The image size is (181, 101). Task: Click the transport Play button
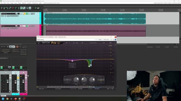[x=11, y=47]
